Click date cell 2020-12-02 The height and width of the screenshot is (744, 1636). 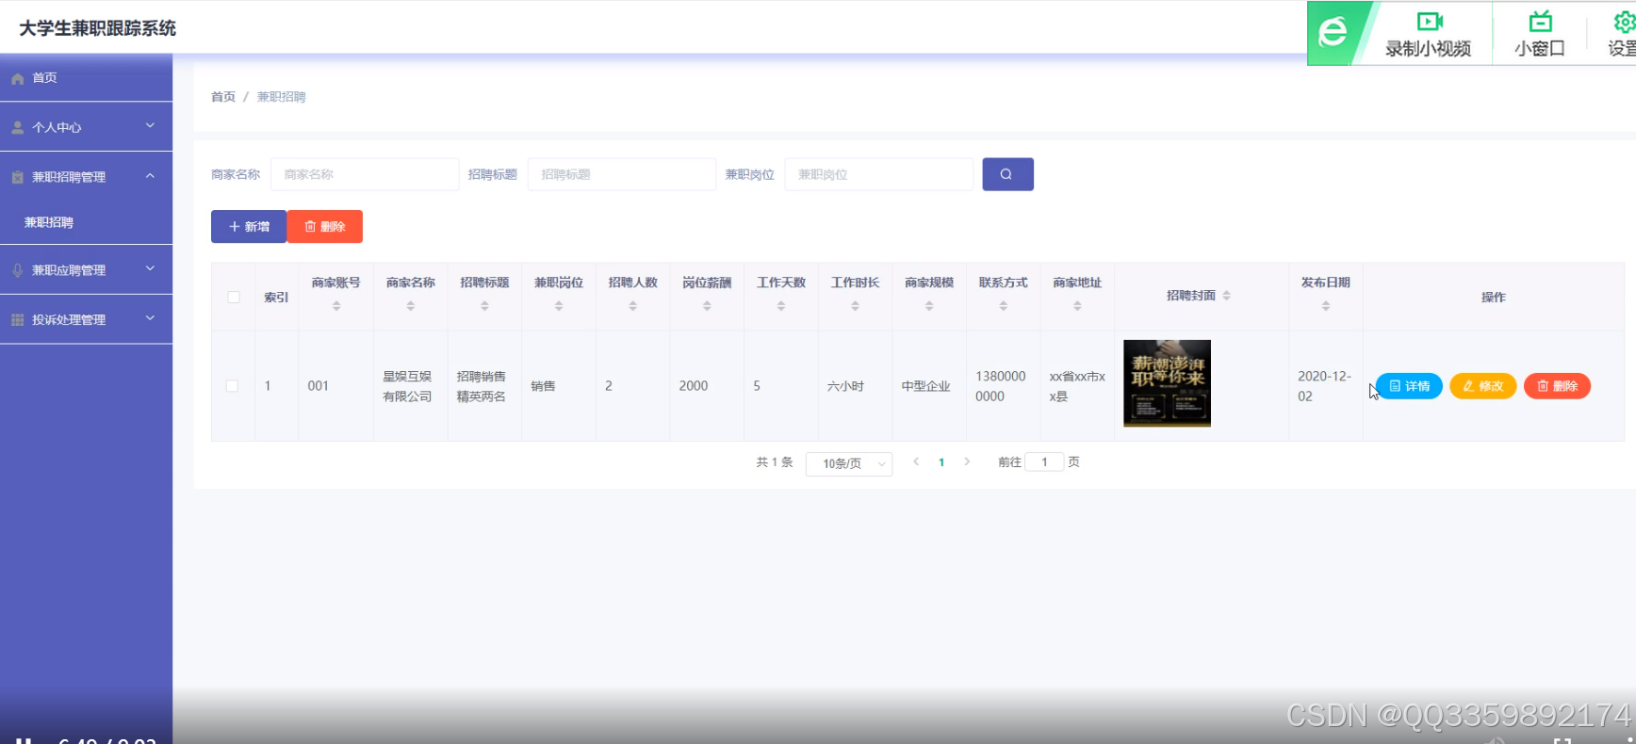1324,386
